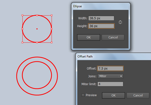Confirm the Ellipse dialog with OK

89,37
